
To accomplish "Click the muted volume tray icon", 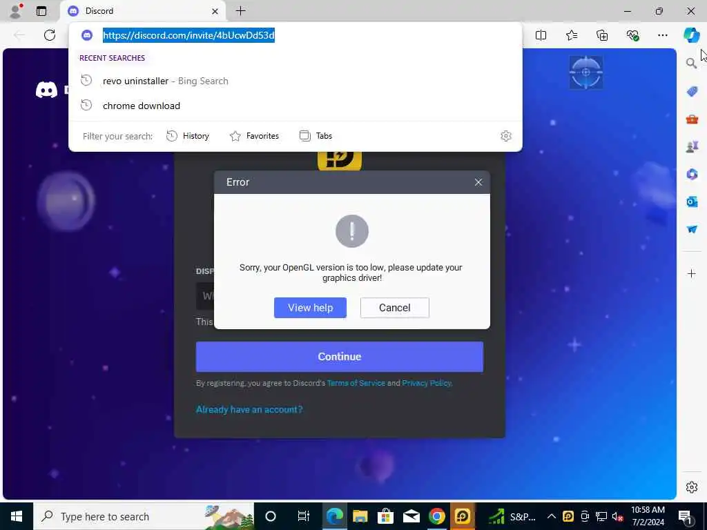I will pos(617,516).
